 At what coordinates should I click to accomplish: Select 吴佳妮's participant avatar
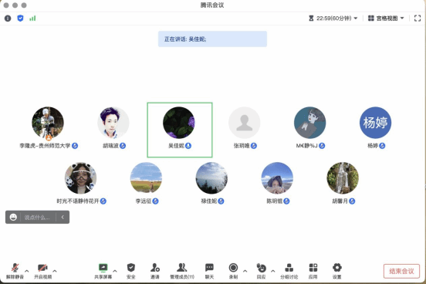coord(179,123)
